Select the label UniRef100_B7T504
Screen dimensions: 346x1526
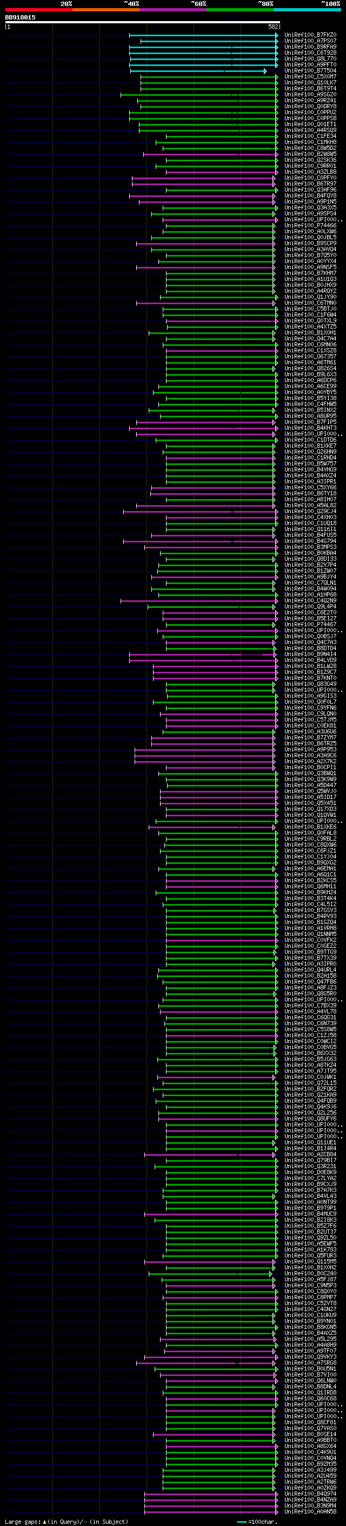point(310,70)
